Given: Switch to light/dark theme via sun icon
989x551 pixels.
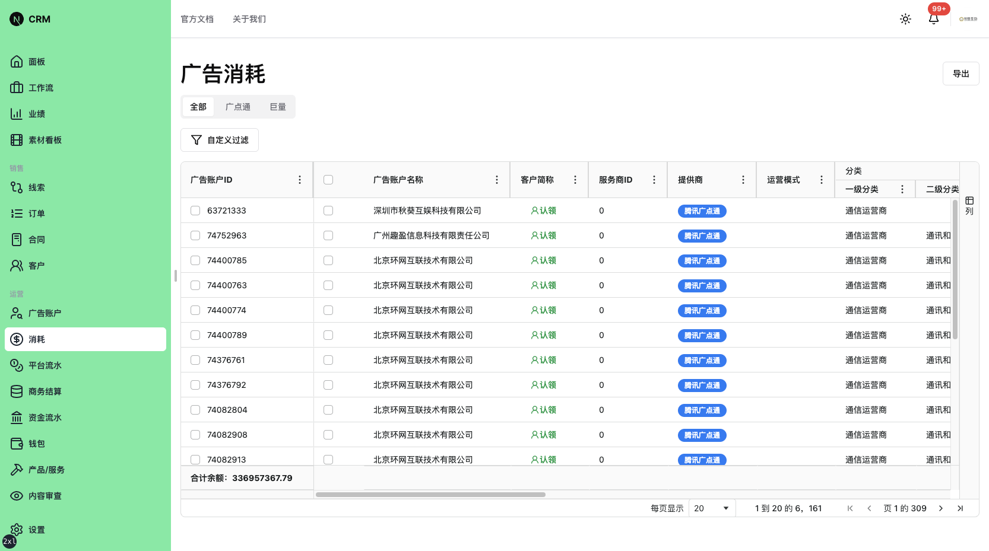Looking at the screenshot, I should click(x=905, y=18).
